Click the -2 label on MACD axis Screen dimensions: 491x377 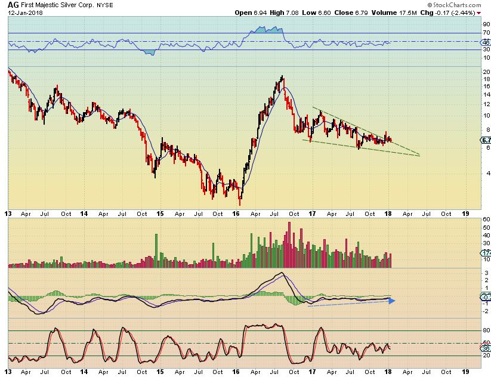[486, 311]
